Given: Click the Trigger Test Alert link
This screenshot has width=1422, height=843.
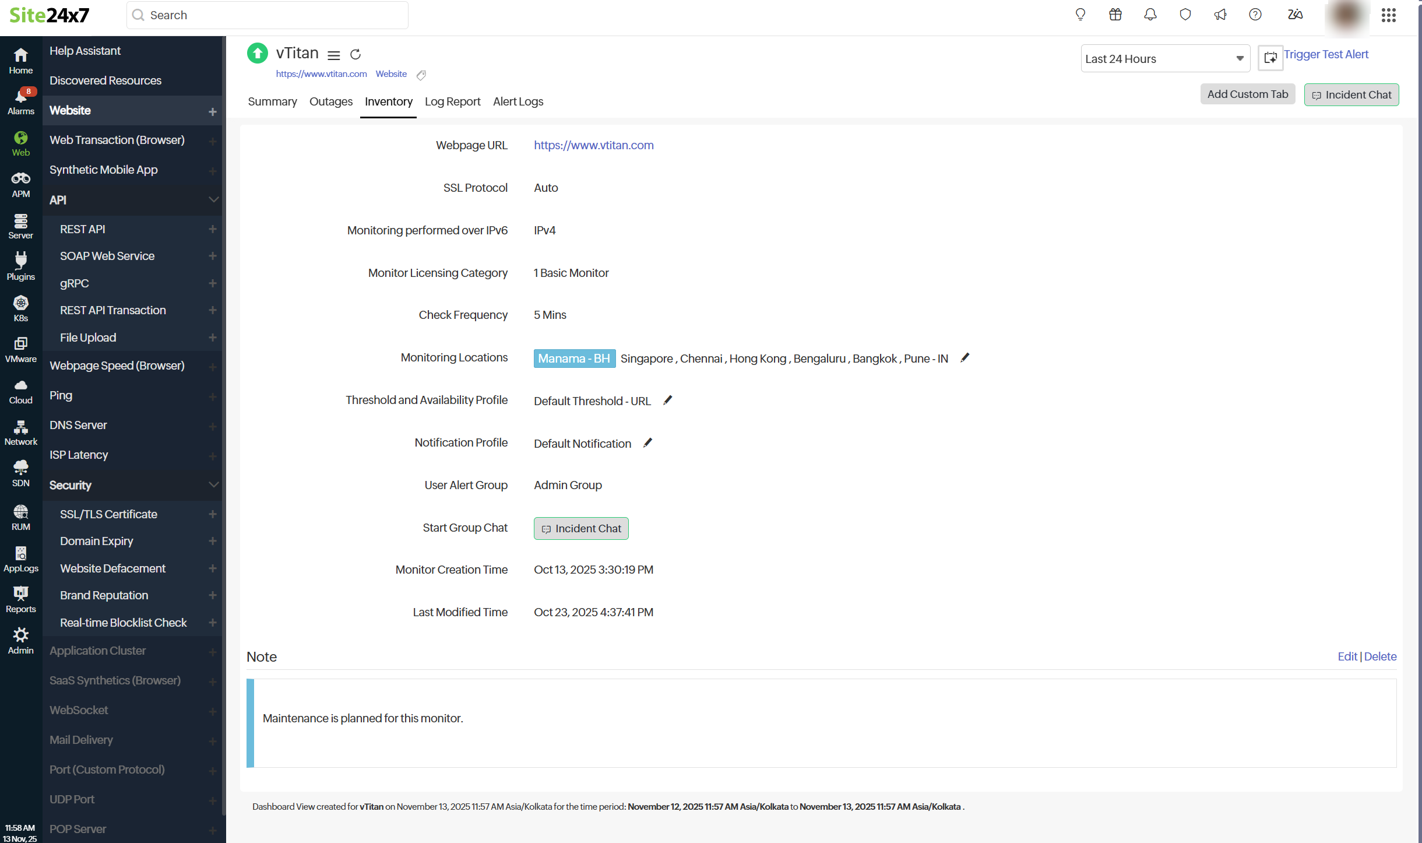Looking at the screenshot, I should [x=1326, y=54].
